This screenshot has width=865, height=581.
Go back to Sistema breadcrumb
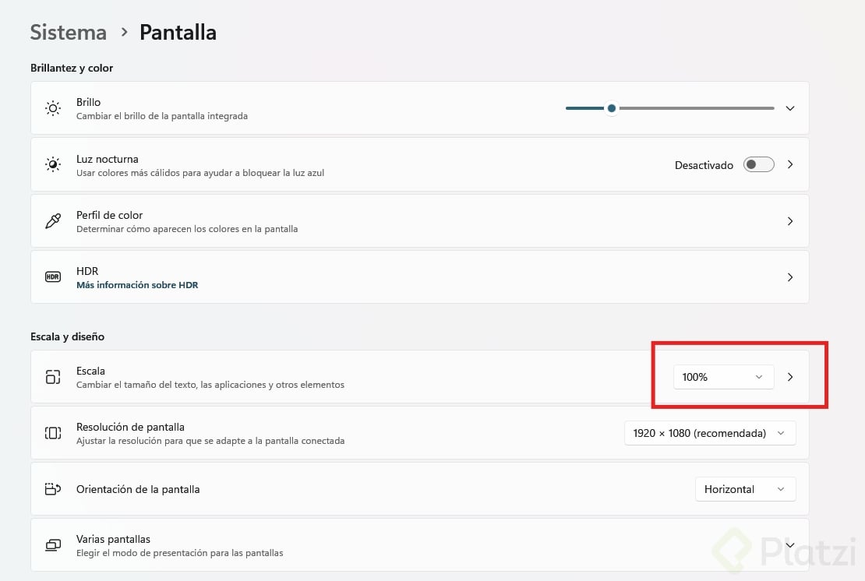(69, 33)
